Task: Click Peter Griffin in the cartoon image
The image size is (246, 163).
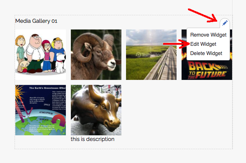Action: [x=36, y=51]
